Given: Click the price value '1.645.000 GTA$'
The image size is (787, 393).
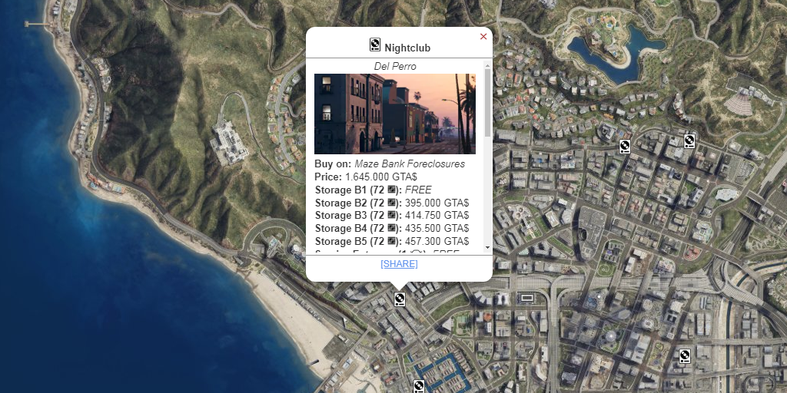Looking at the screenshot, I should click(381, 177).
